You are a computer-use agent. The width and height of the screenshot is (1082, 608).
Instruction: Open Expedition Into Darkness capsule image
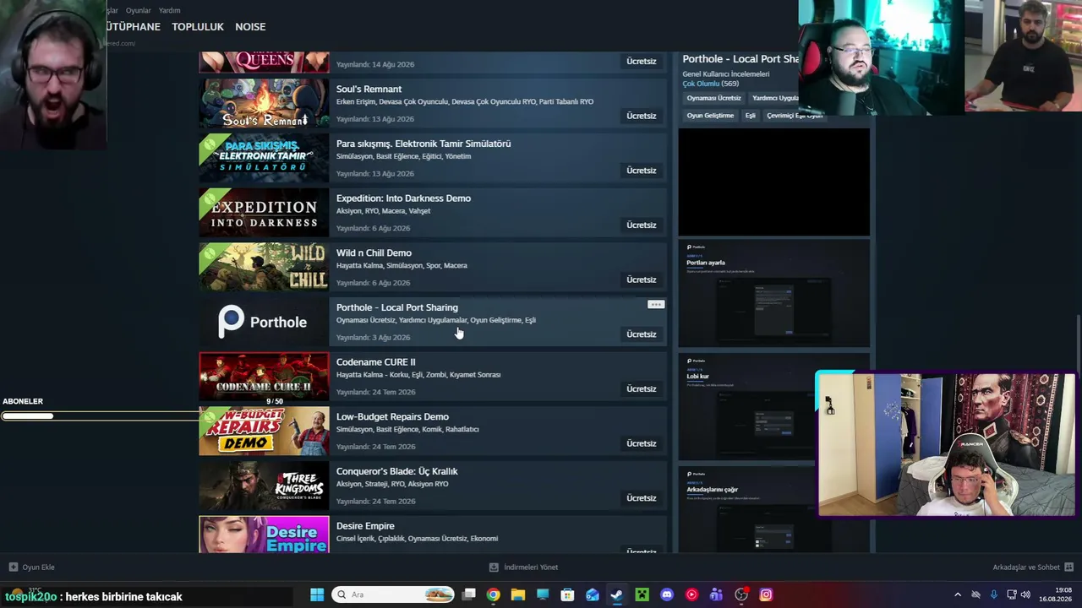(264, 212)
